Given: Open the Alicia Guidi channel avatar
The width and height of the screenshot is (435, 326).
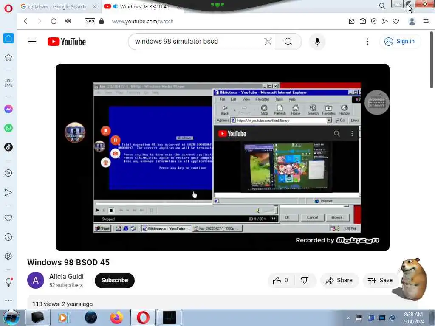Looking at the screenshot, I should click(36, 280).
